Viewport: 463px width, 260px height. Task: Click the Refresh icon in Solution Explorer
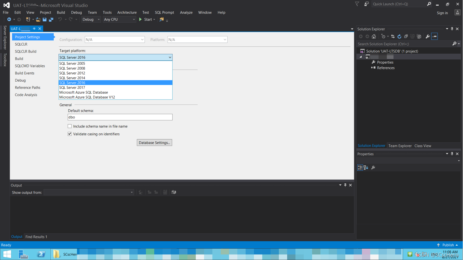(399, 37)
